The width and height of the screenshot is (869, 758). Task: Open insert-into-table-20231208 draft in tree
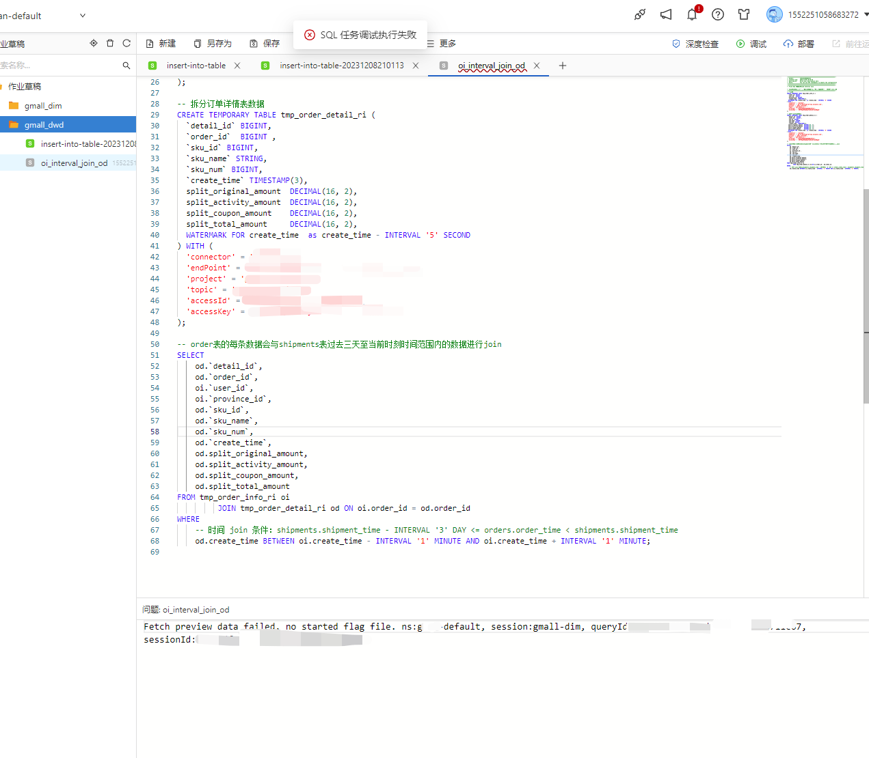[88, 144]
